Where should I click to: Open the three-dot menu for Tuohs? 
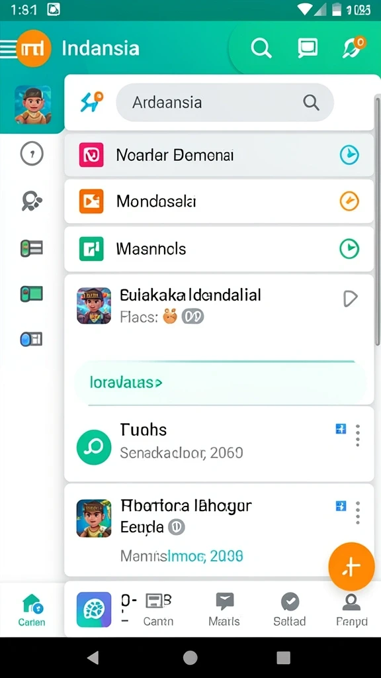[x=357, y=436]
